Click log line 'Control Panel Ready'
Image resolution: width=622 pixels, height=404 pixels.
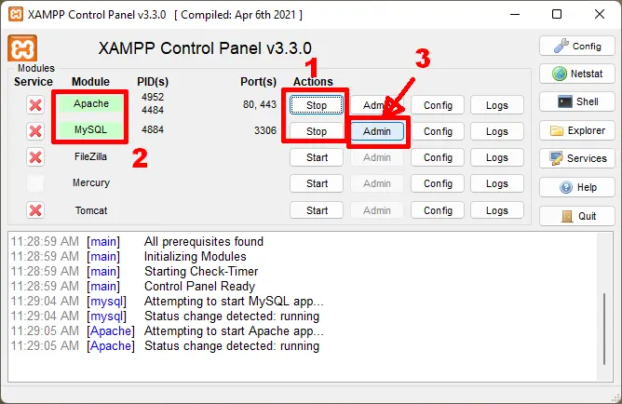pos(199,287)
